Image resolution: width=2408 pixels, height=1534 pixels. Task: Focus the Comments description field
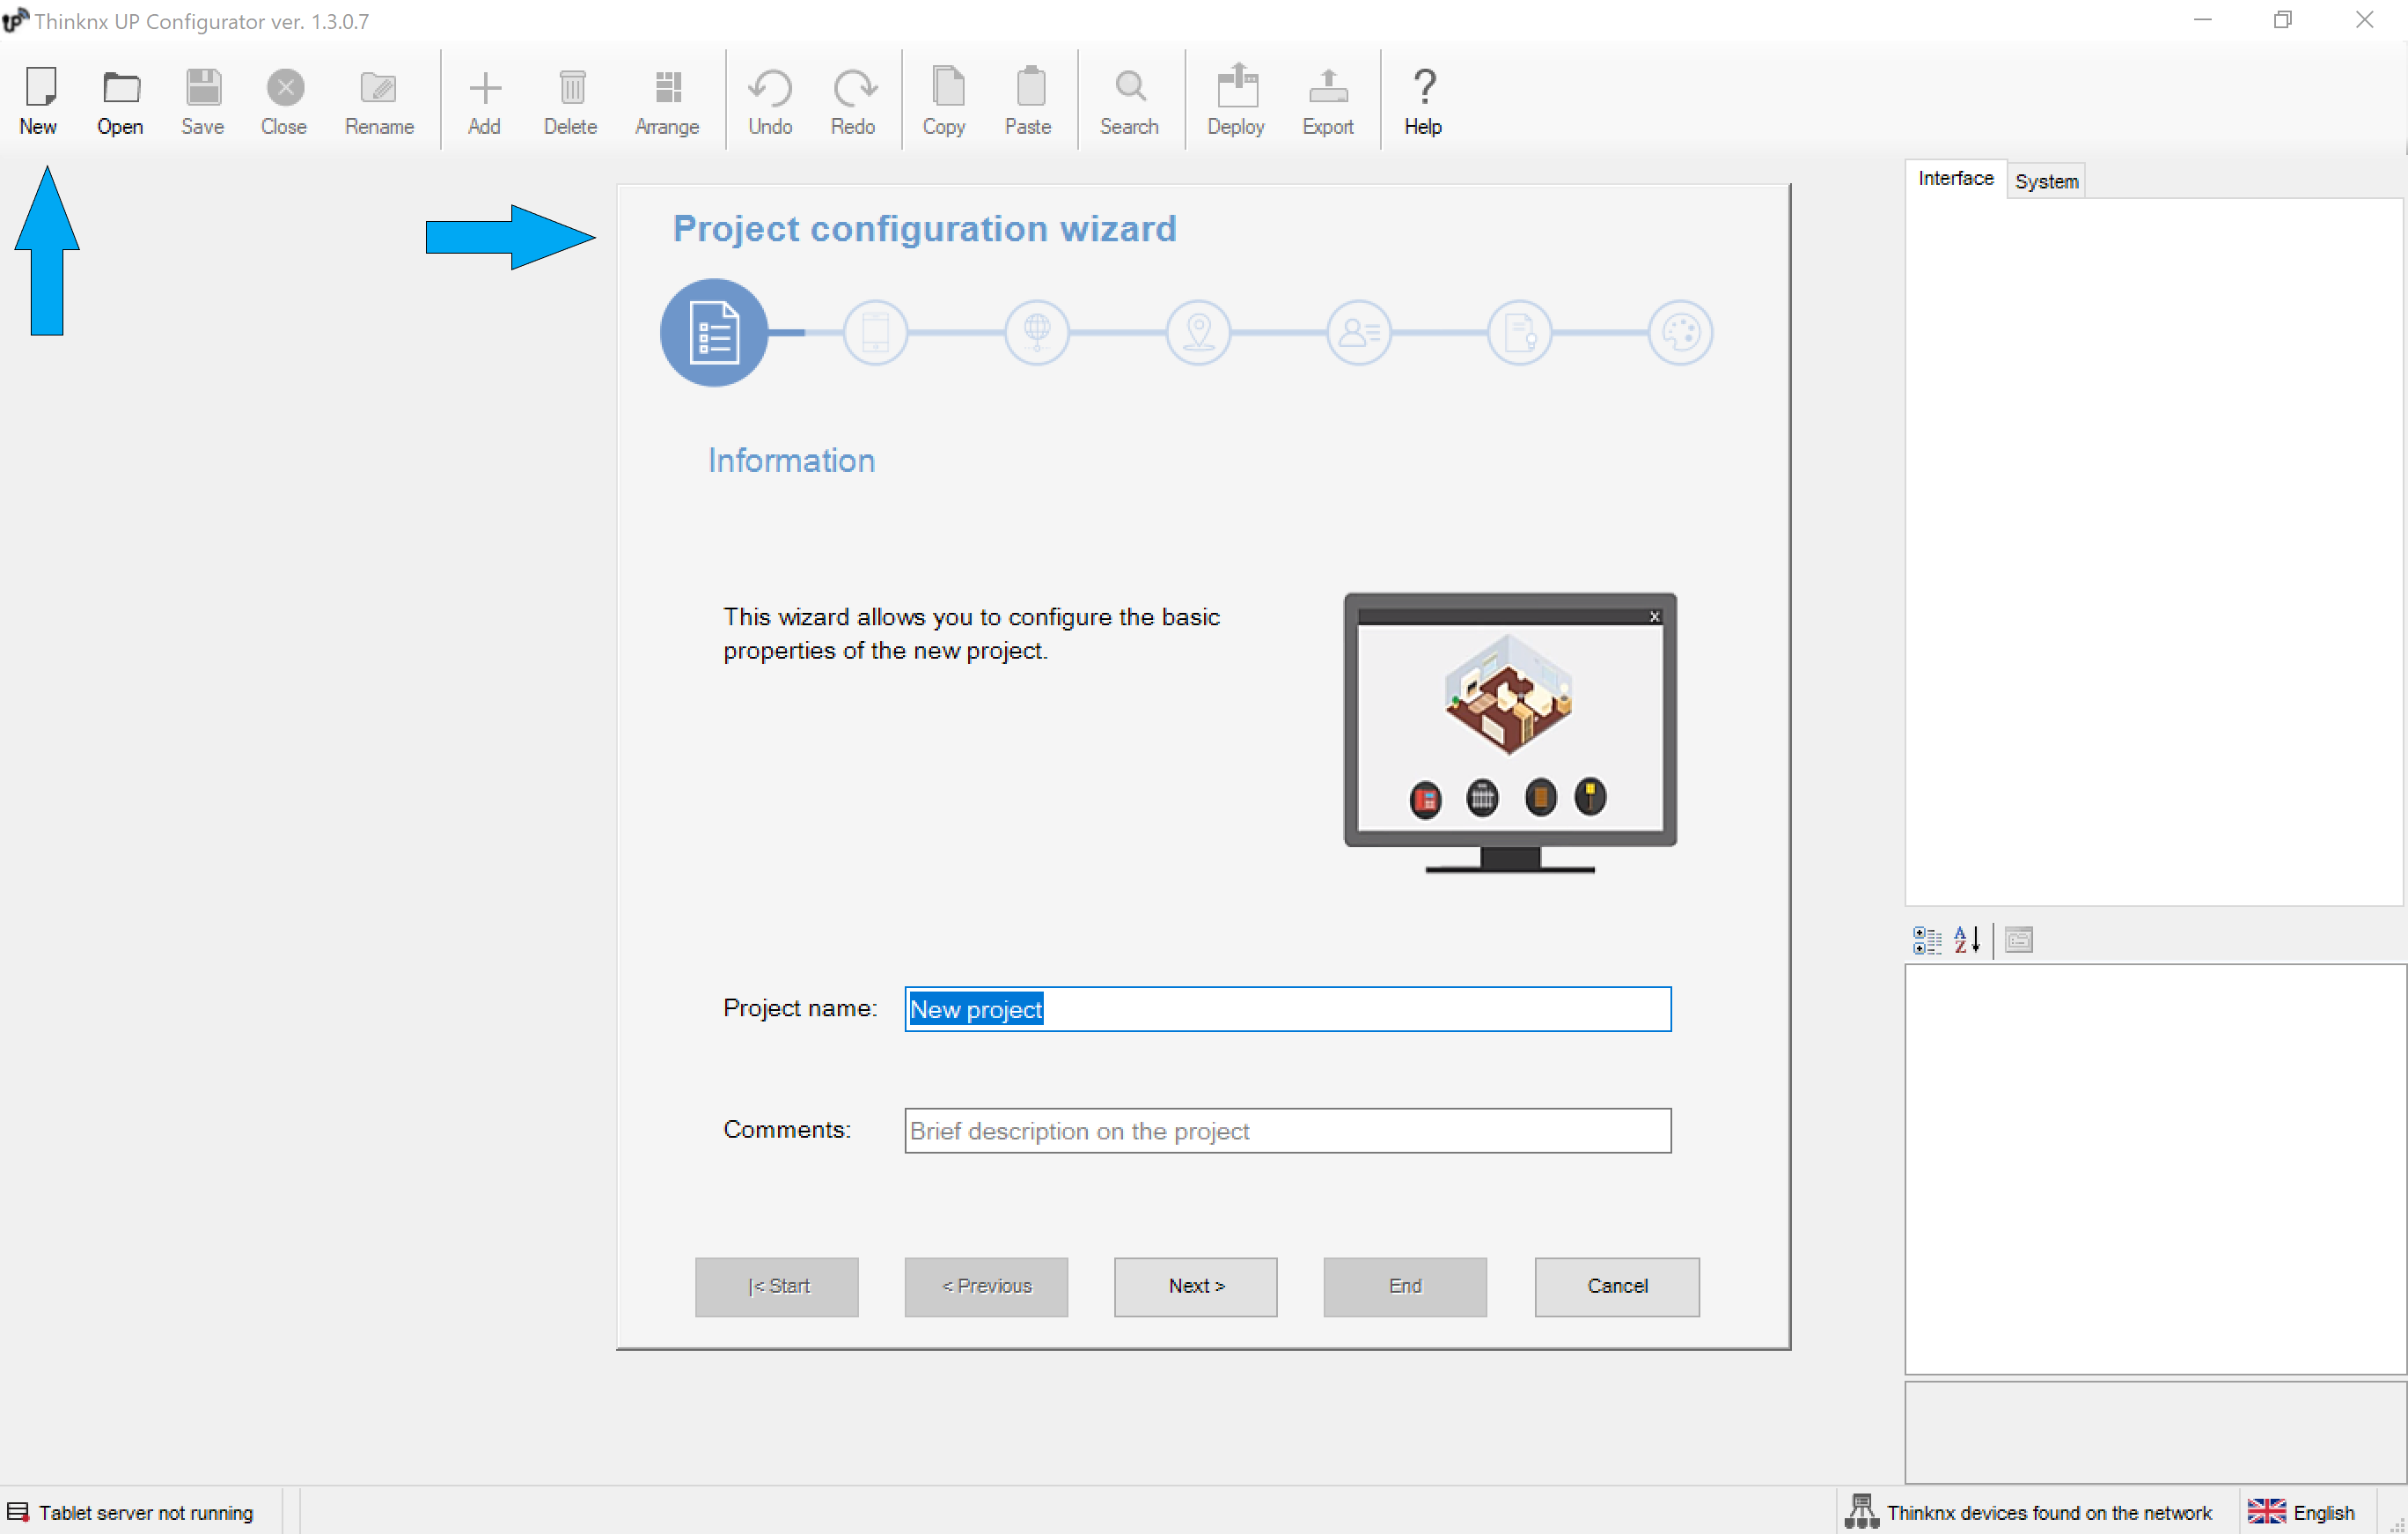1286,1131
